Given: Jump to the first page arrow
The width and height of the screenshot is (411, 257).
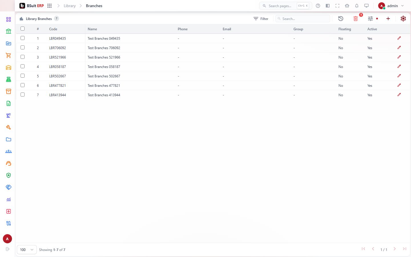Looking at the screenshot, I should [363, 249].
